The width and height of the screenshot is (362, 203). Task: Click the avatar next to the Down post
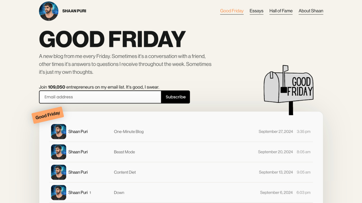coord(58,192)
